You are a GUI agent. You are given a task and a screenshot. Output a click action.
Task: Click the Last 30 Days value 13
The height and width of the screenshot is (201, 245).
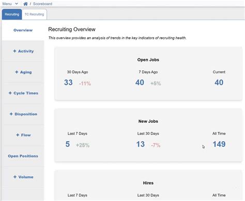[x=141, y=144]
